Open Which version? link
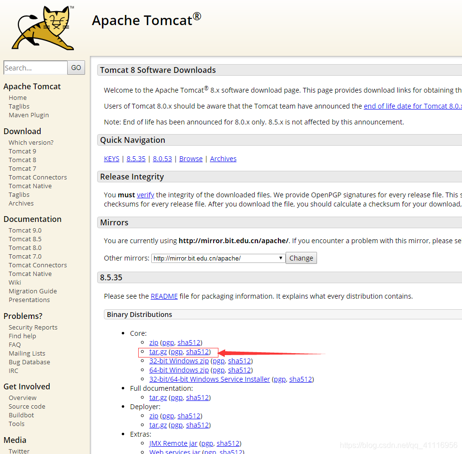 click(31, 142)
